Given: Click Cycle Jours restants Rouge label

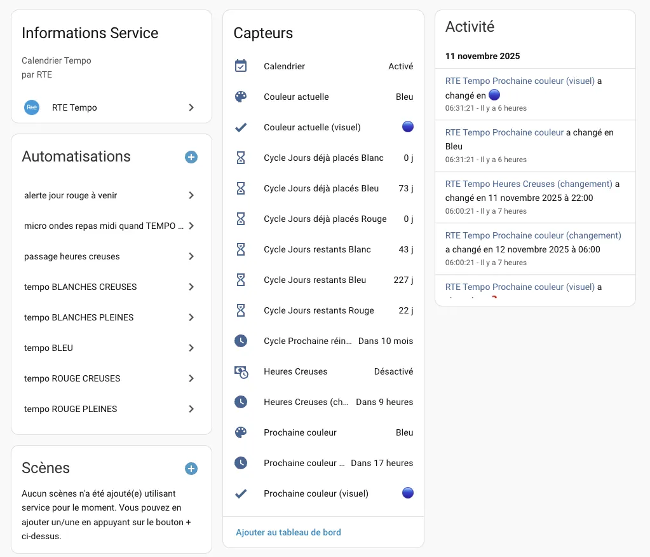Looking at the screenshot, I should [319, 310].
